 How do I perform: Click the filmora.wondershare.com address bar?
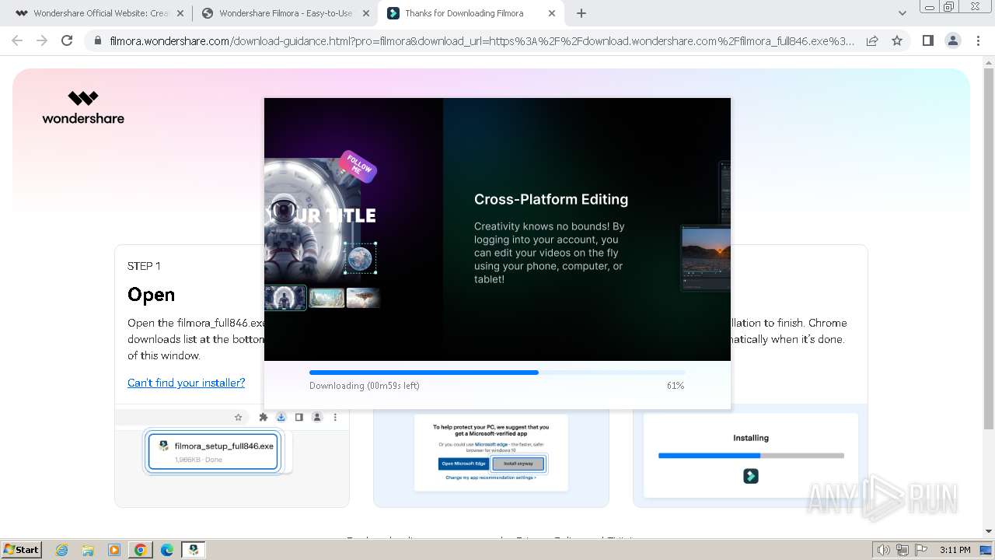tap(482, 40)
